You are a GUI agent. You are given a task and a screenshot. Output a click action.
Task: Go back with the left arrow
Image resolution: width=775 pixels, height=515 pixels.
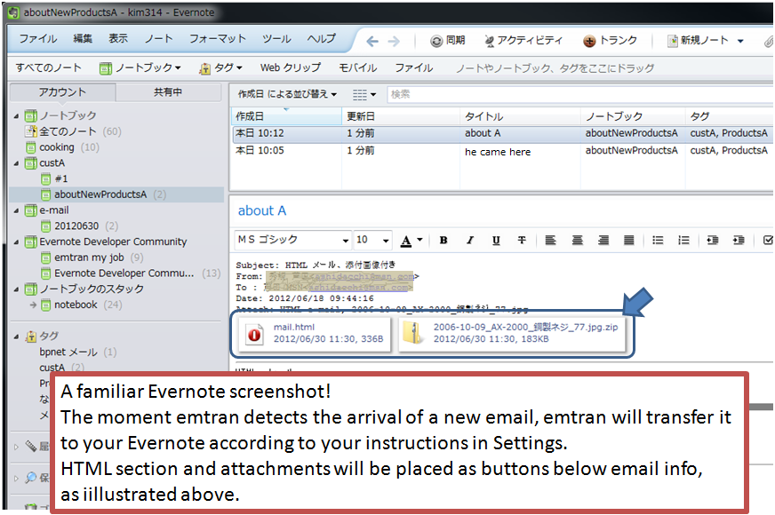[x=372, y=42]
